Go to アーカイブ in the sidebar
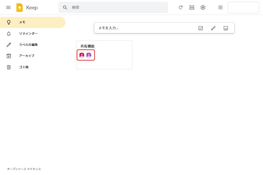Image resolution: width=263 pixels, height=175 pixels. 27,56
